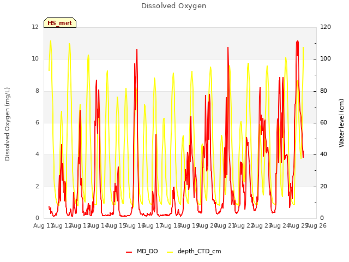Click the 2 left y-axis label

pos(37,187)
